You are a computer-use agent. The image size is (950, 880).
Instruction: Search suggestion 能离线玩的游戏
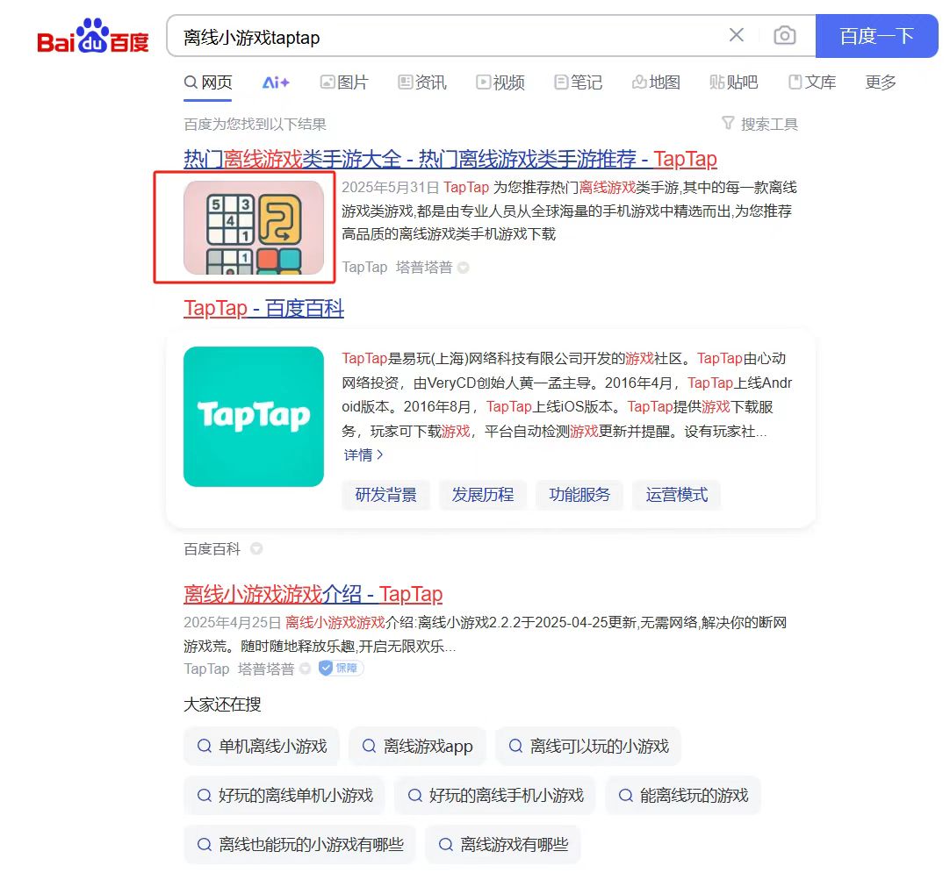(x=683, y=795)
